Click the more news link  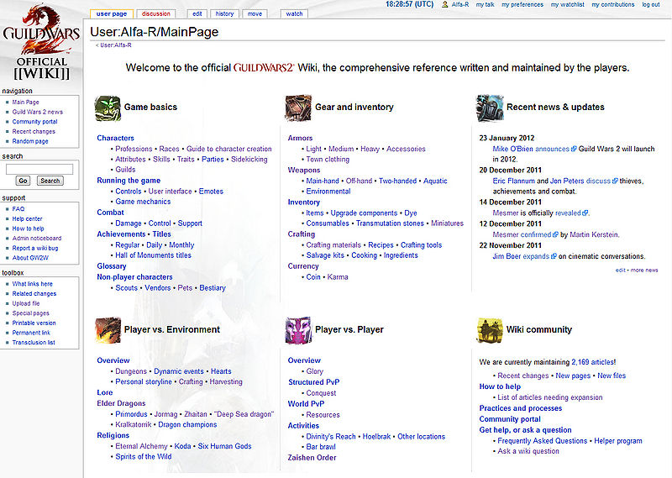tap(644, 270)
